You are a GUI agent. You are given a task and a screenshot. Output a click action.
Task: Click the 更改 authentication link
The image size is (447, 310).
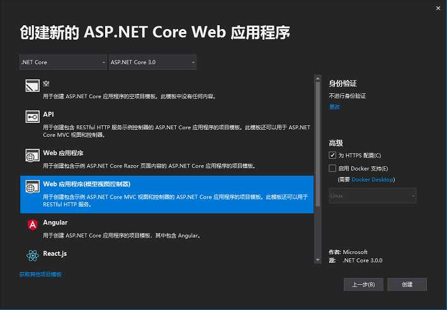click(335, 107)
